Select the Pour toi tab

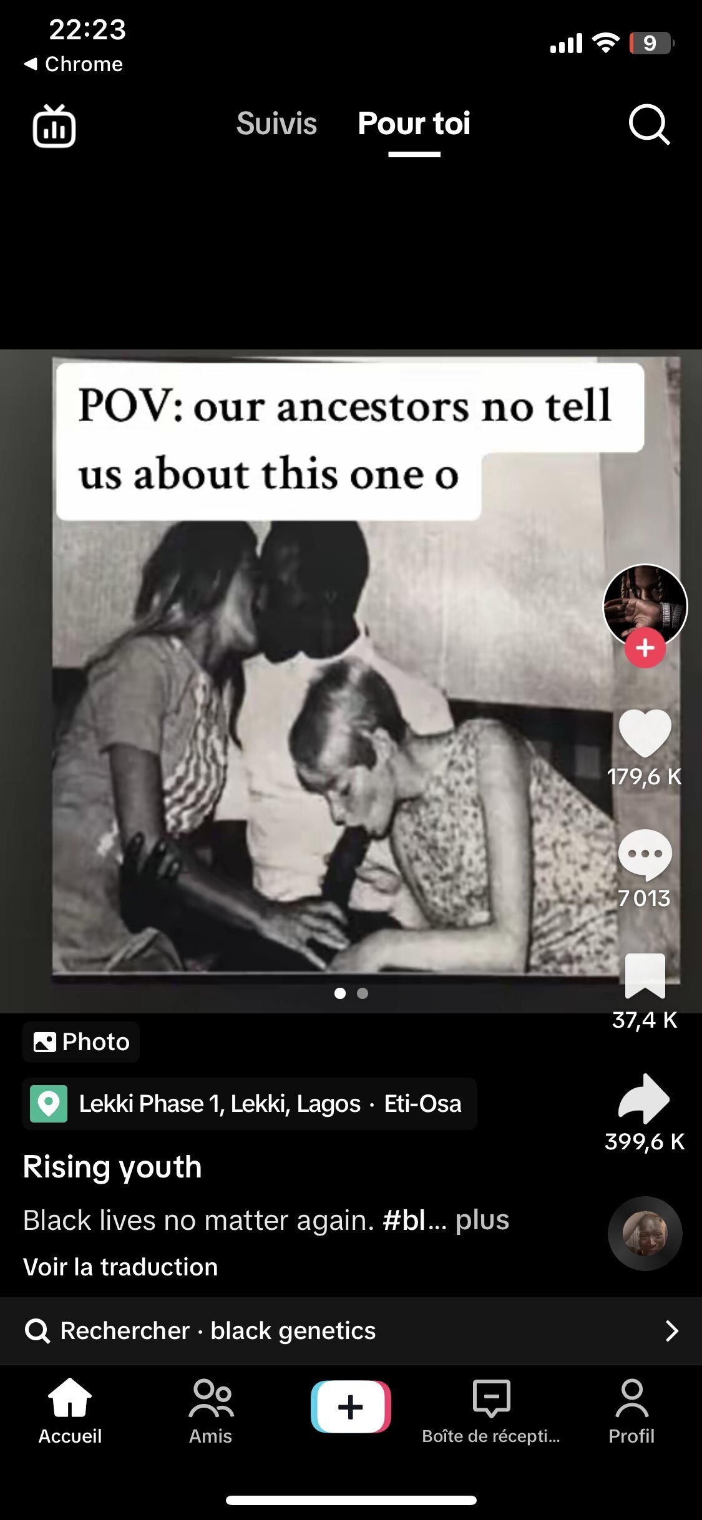(x=414, y=124)
